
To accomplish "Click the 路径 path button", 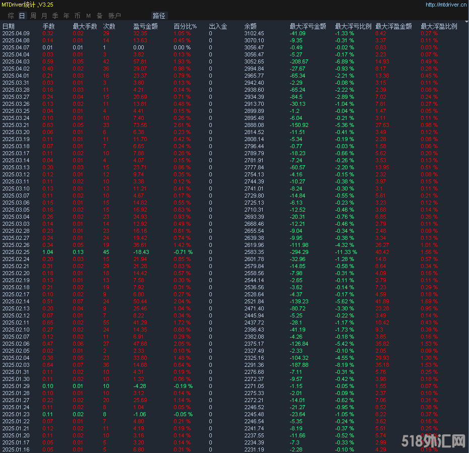I will click(159, 16).
